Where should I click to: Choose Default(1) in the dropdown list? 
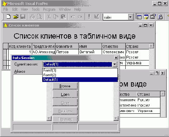(80, 79)
